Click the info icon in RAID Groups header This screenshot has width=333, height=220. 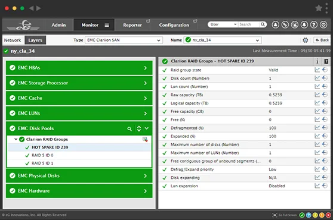coord(317,61)
